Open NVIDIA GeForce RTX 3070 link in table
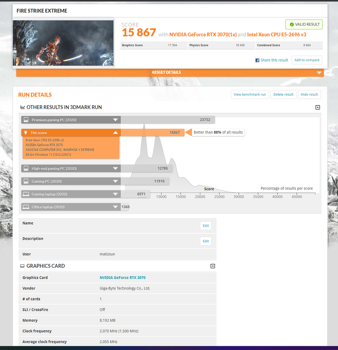 (x=122, y=278)
